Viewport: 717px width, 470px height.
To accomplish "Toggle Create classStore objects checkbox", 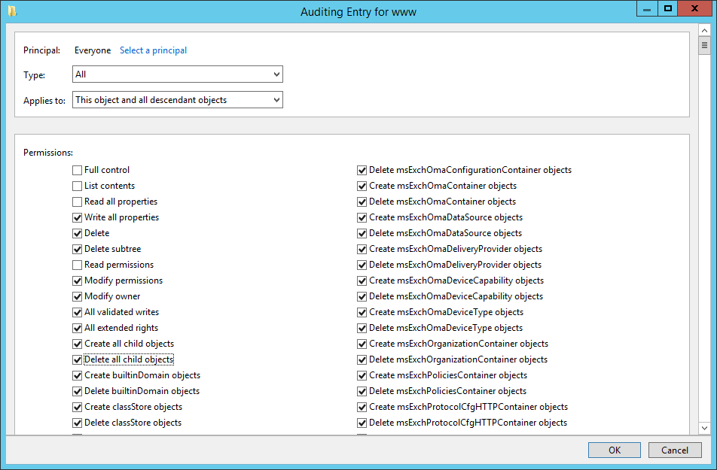I will 78,407.
